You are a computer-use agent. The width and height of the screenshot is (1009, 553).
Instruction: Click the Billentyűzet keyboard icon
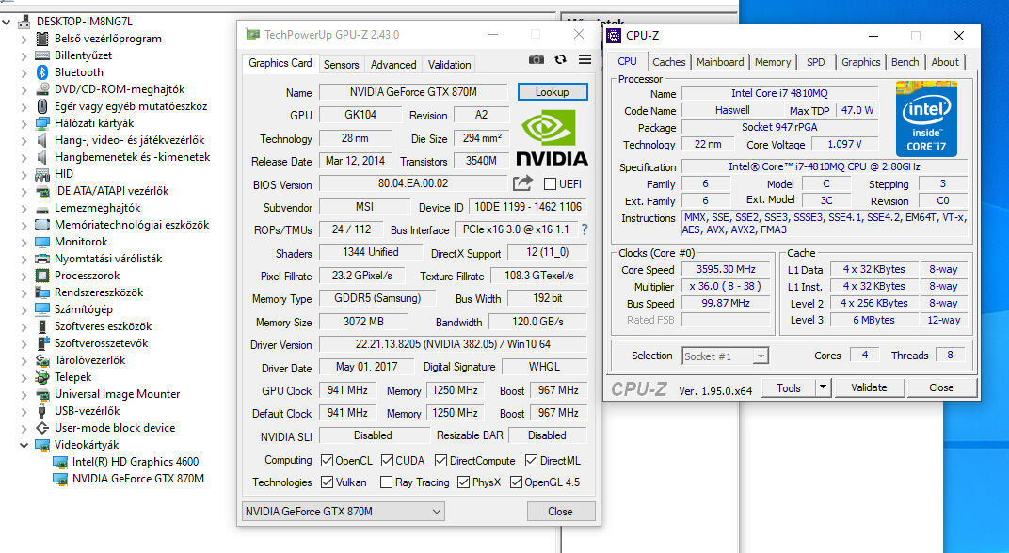tap(42, 55)
